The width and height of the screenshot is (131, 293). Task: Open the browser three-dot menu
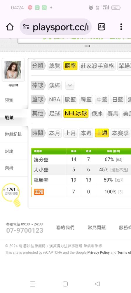121,27
